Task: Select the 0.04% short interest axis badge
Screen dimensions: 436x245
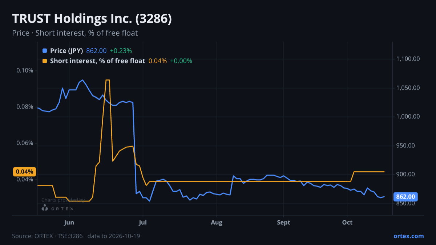Action: 24,172
